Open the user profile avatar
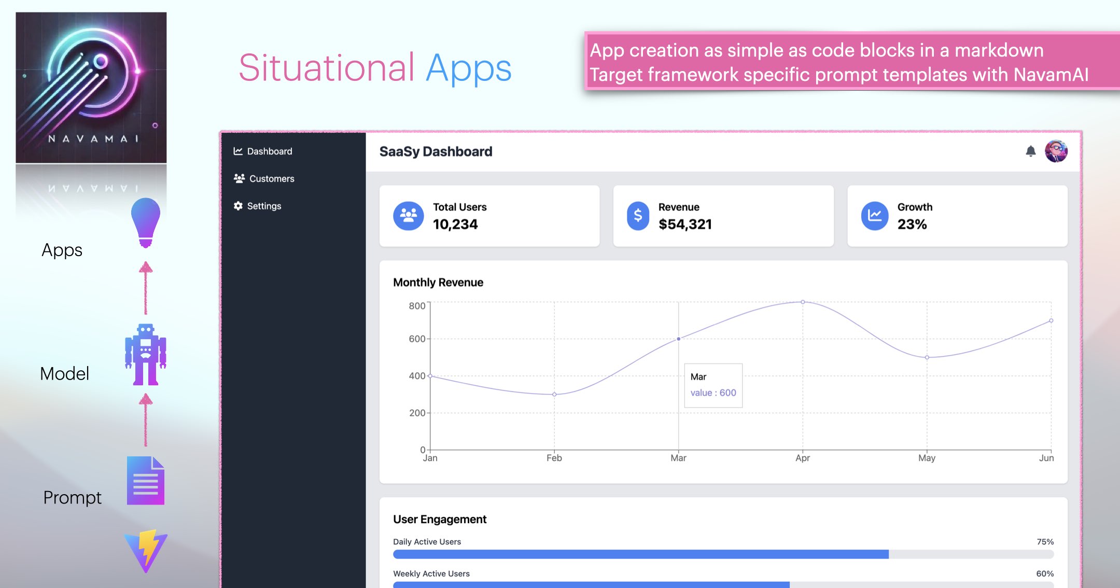Image resolution: width=1120 pixels, height=588 pixels. point(1056,151)
